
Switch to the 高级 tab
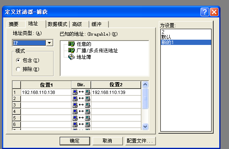pos(79,24)
